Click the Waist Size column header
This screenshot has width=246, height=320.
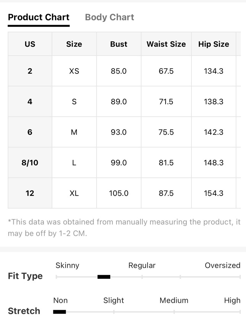(166, 44)
